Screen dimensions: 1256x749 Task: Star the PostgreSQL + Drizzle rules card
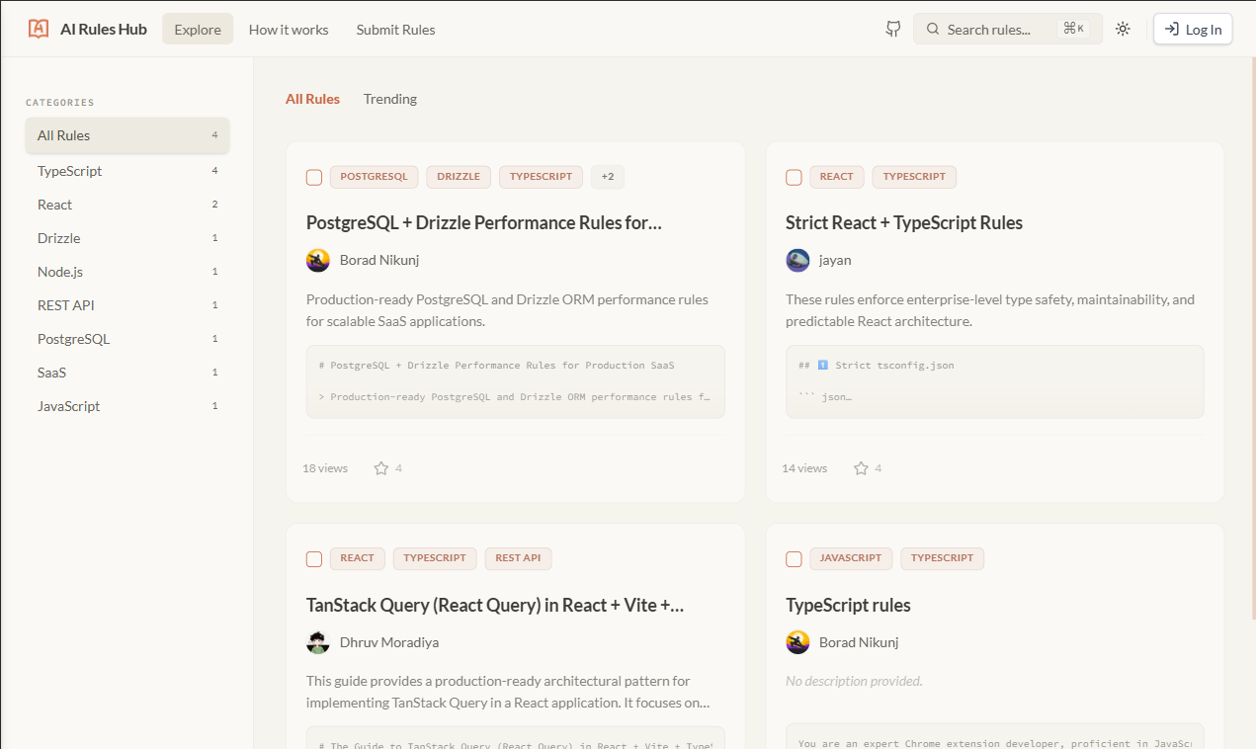click(x=381, y=467)
